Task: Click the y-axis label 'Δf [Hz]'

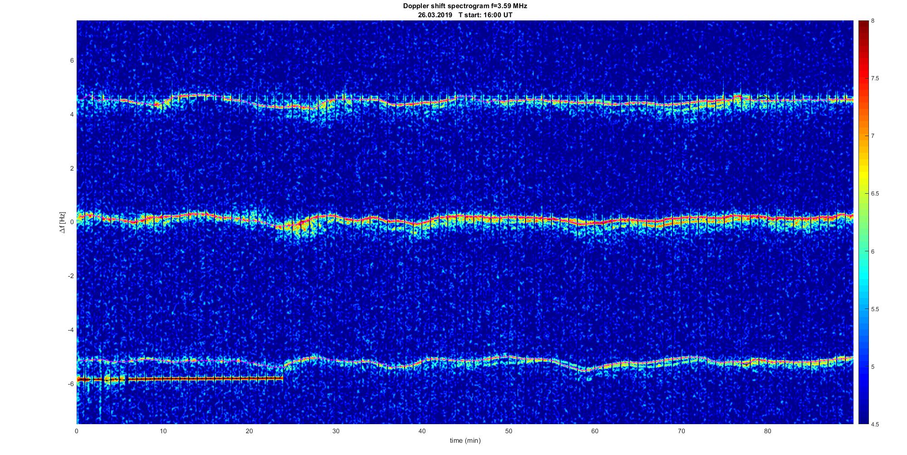Action: point(63,222)
